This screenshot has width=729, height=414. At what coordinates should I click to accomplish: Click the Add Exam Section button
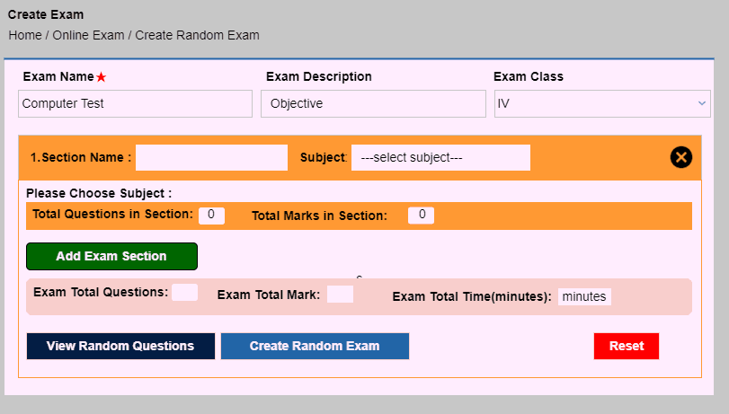(x=111, y=256)
